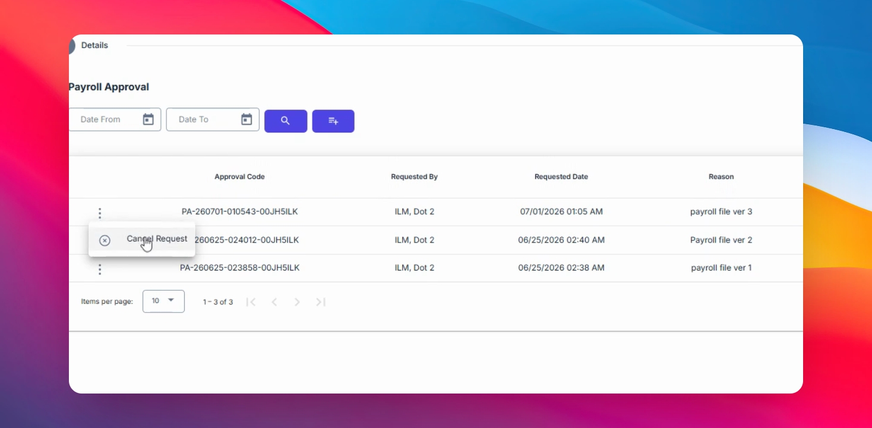Select Cancel Request menu entry

pos(142,239)
